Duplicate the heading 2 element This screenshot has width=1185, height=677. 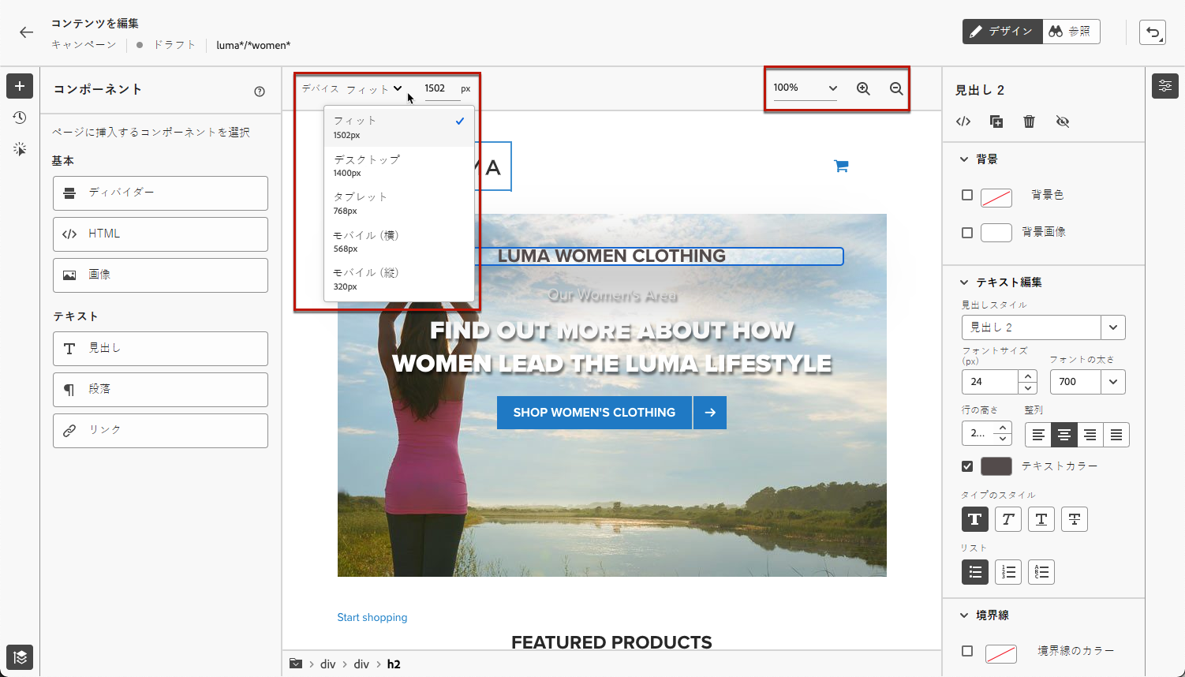996,122
